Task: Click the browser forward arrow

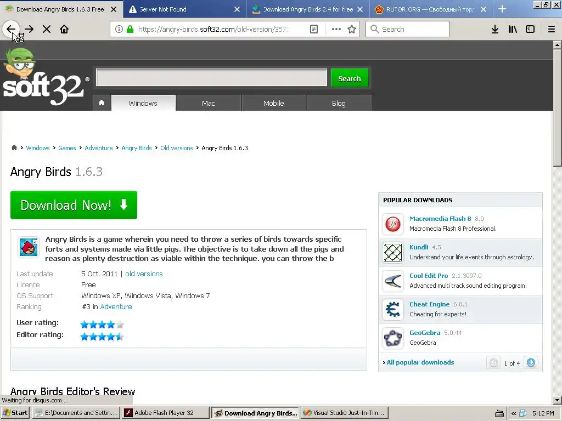Action: (29, 29)
